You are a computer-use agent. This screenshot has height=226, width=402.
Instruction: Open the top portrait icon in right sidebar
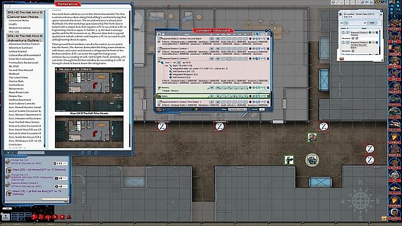tap(395, 24)
